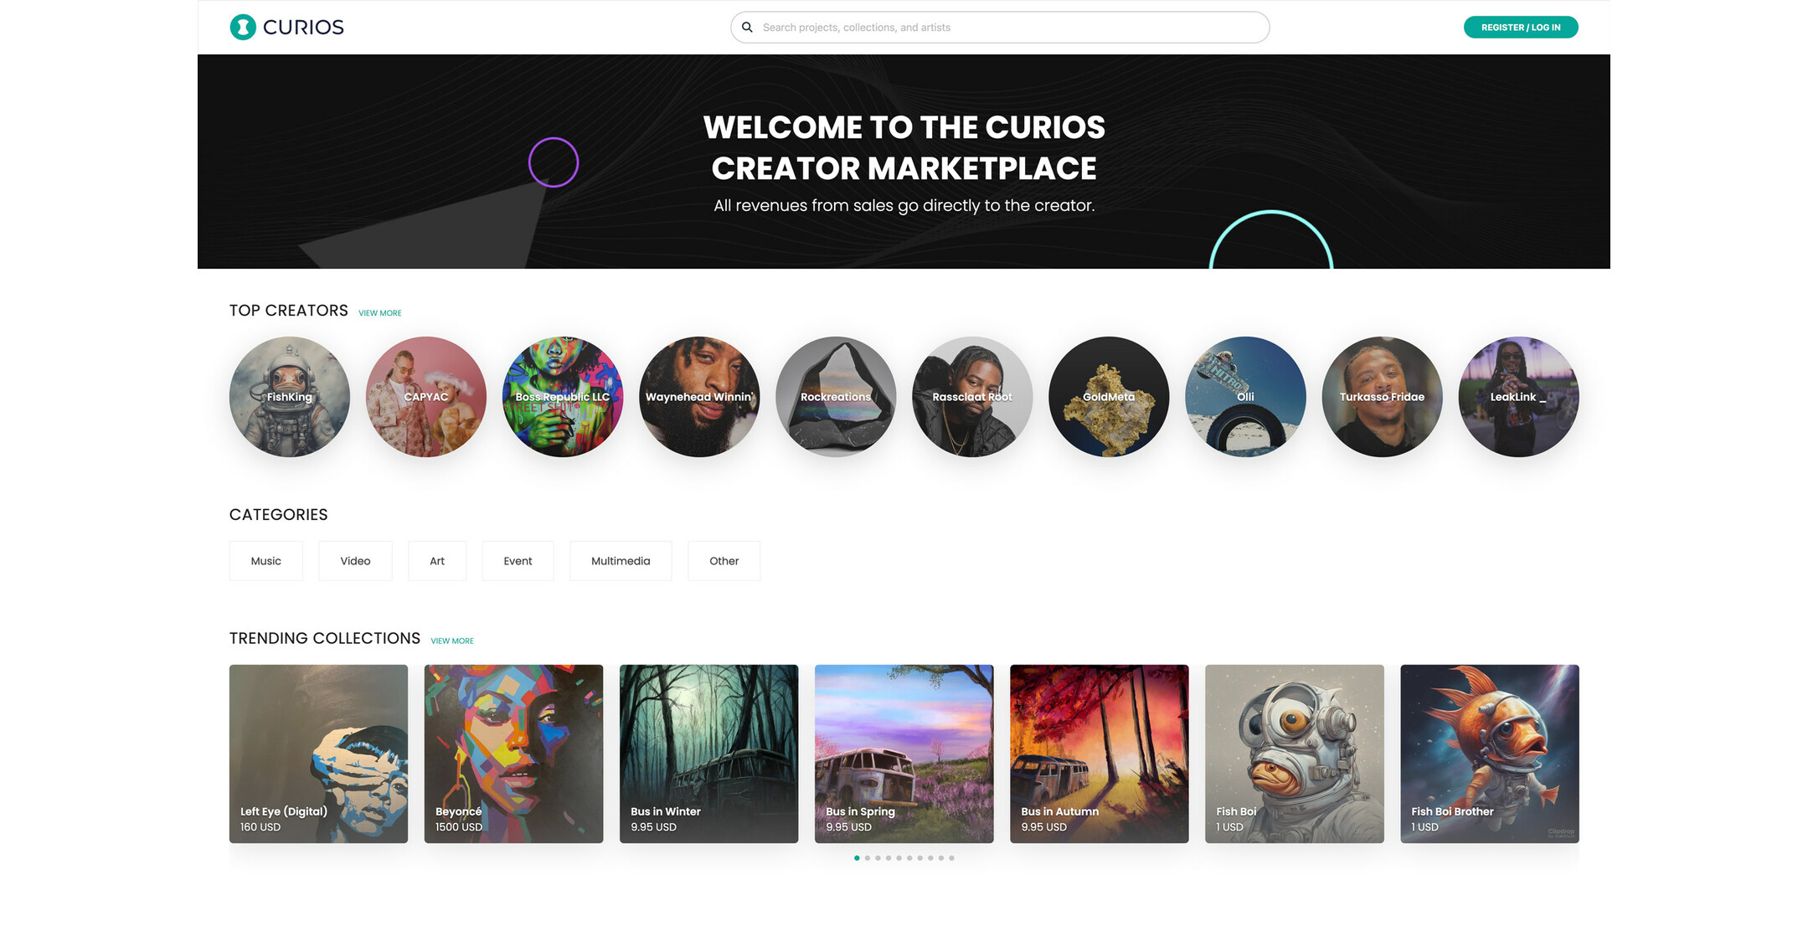
Task: Click the GoldMeta creator profile icon
Action: coord(1109,396)
